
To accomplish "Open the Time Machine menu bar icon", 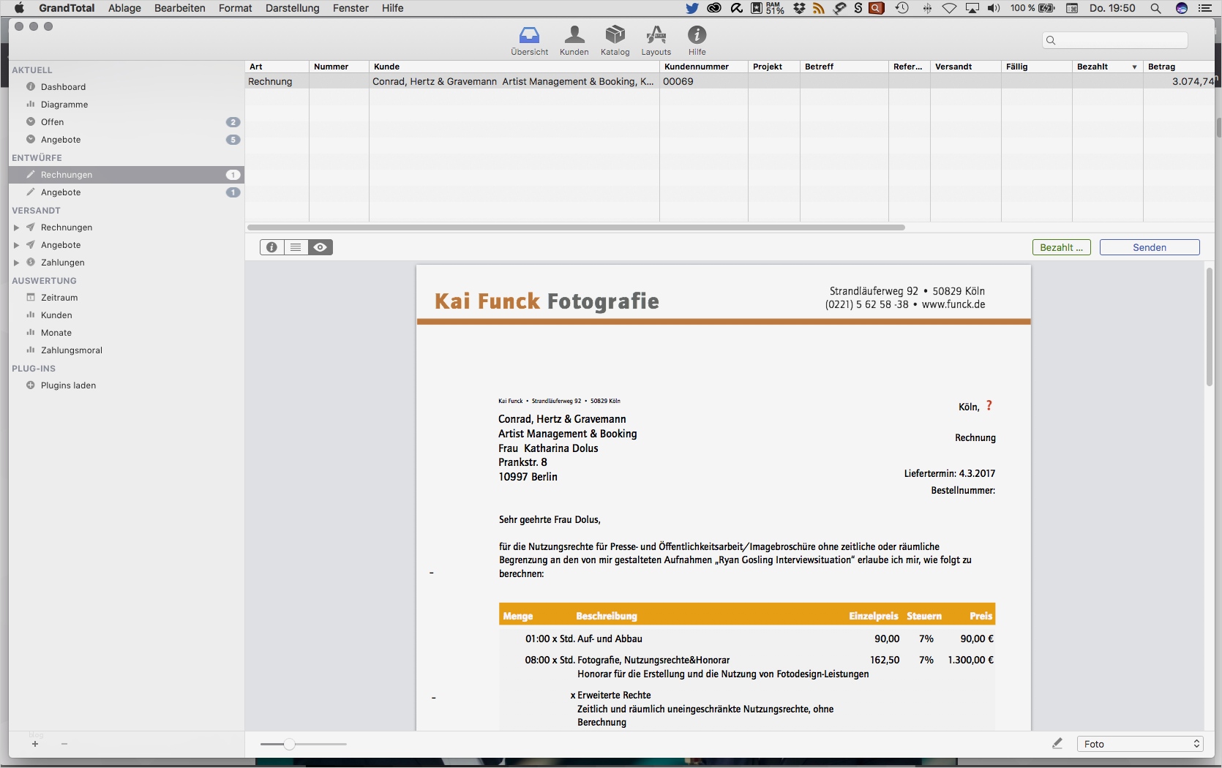I will coord(902,8).
